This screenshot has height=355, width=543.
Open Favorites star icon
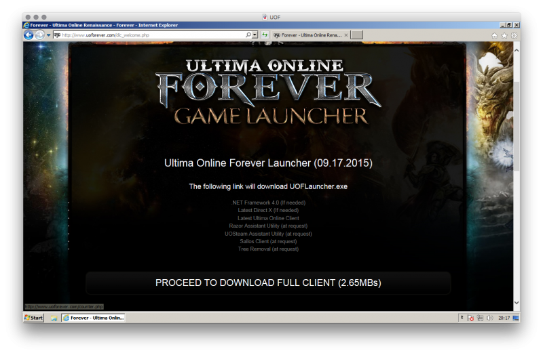point(504,35)
